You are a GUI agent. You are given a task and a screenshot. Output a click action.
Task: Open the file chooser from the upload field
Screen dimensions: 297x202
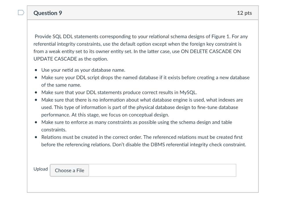click(x=69, y=170)
